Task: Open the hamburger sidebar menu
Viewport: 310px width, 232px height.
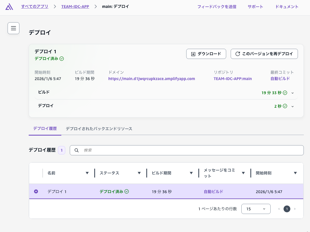Action: (14, 28)
